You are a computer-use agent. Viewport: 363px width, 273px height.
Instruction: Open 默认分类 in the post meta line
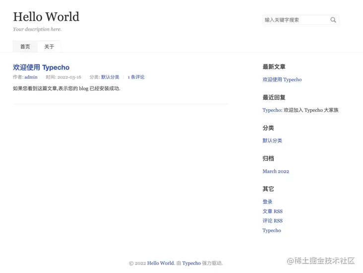coord(110,77)
